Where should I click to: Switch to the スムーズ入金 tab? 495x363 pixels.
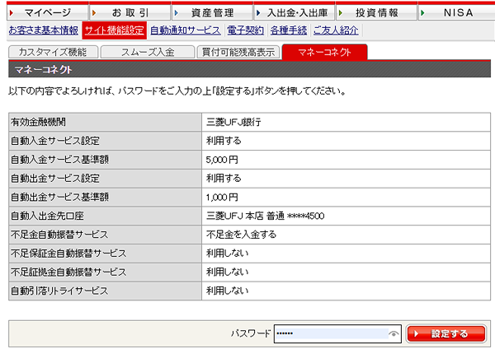pyautogui.click(x=148, y=52)
